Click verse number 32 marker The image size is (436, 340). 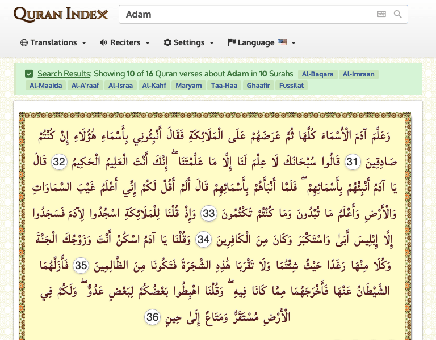click(59, 162)
